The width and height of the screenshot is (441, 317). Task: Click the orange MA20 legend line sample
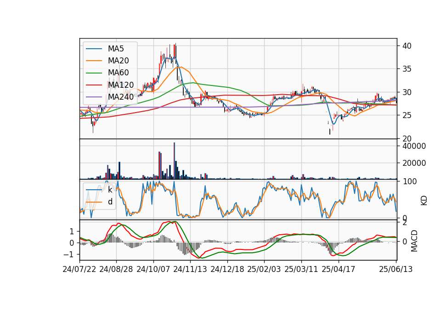(x=94, y=61)
